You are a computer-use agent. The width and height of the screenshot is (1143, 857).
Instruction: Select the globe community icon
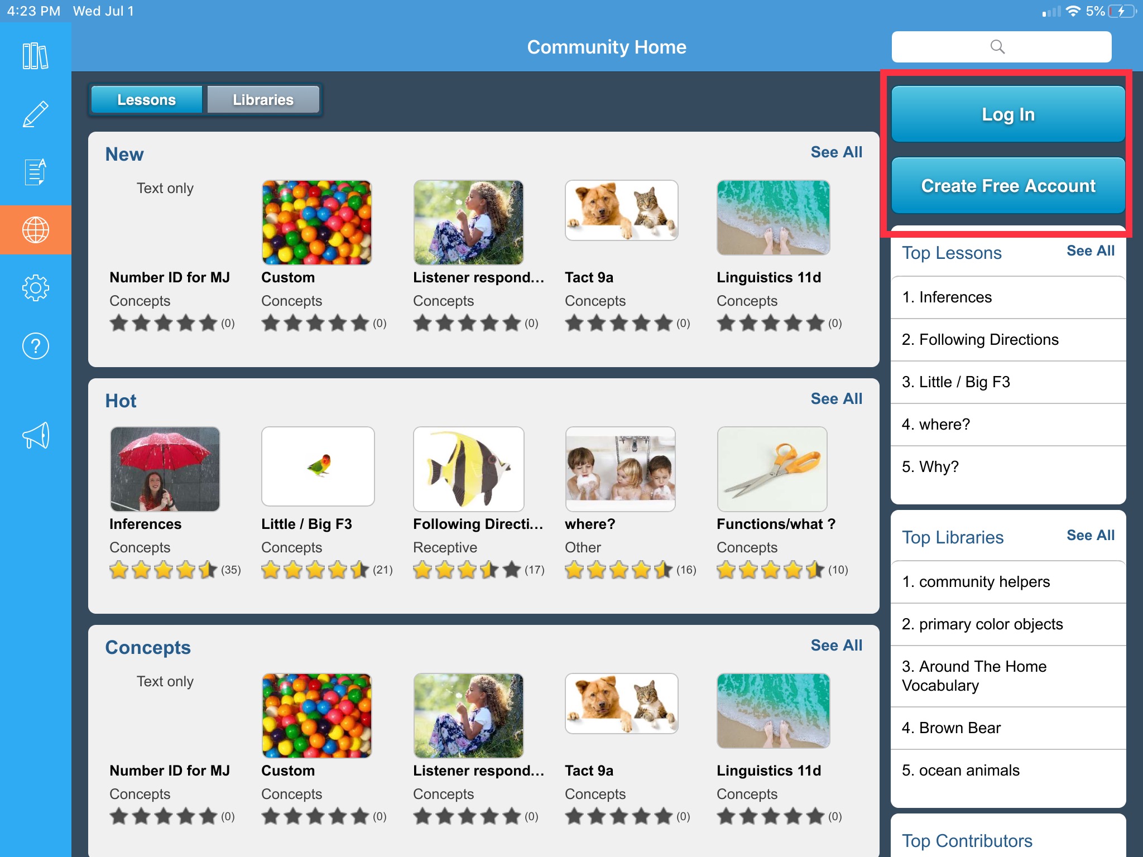pos(35,230)
